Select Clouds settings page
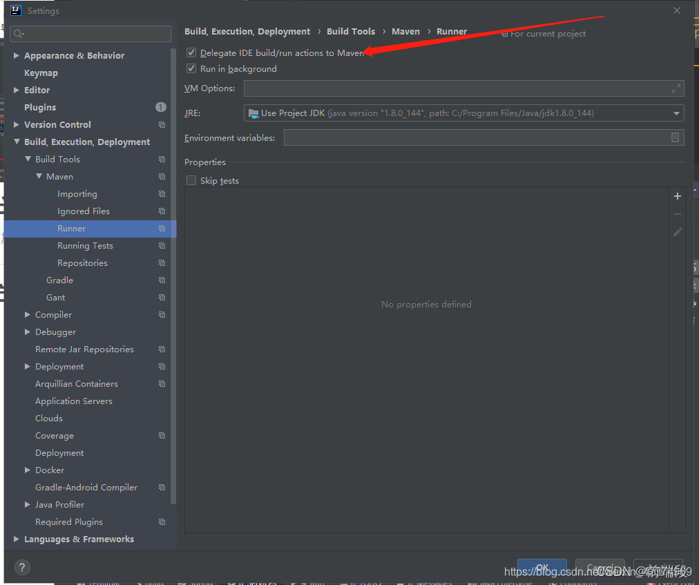The image size is (699, 585). point(49,419)
